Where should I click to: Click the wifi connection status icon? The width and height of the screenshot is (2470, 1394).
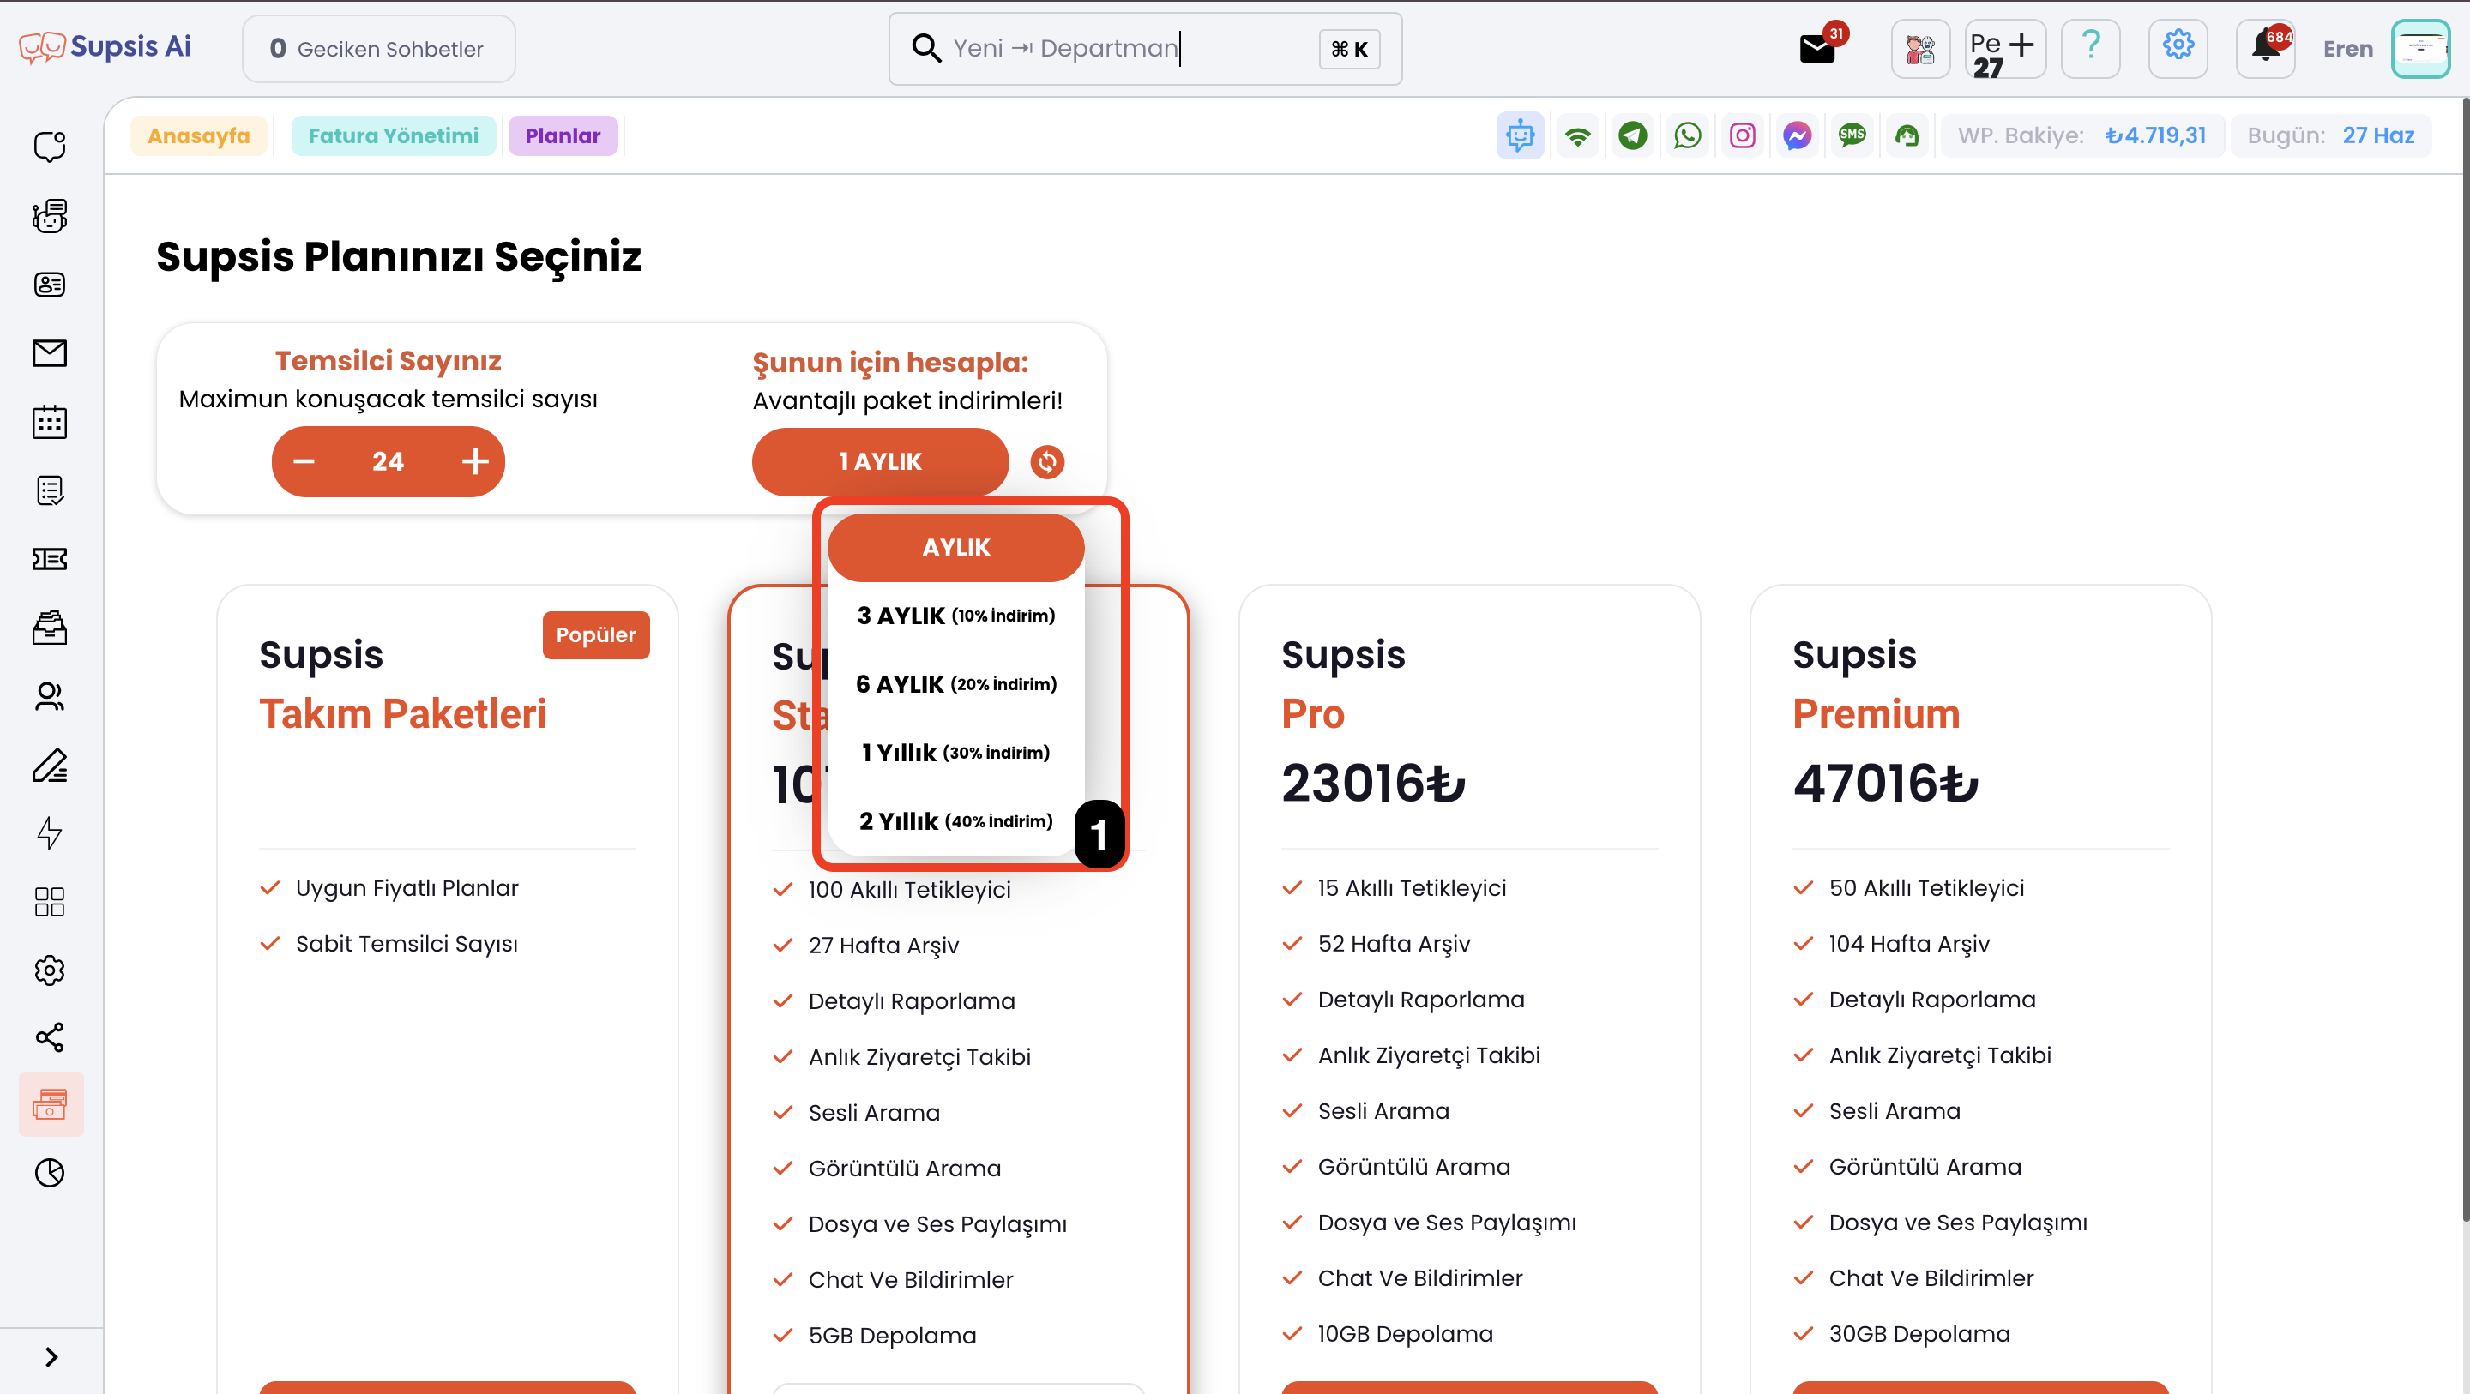[x=1577, y=136]
